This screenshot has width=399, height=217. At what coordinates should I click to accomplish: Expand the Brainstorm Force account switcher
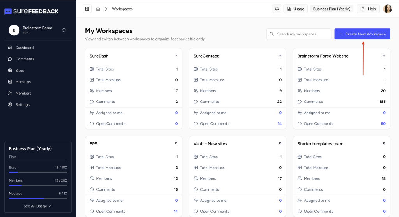coord(64,30)
